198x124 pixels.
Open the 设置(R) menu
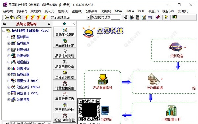[x=153, y=11]
